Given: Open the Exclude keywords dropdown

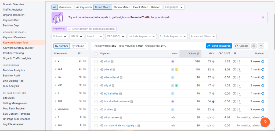Looking at the screenshot, I should click(173, 36).
